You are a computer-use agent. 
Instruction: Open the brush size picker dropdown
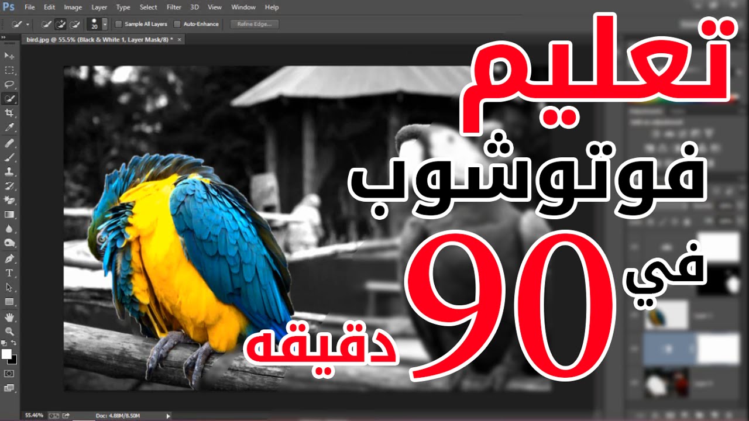(105, 25)
